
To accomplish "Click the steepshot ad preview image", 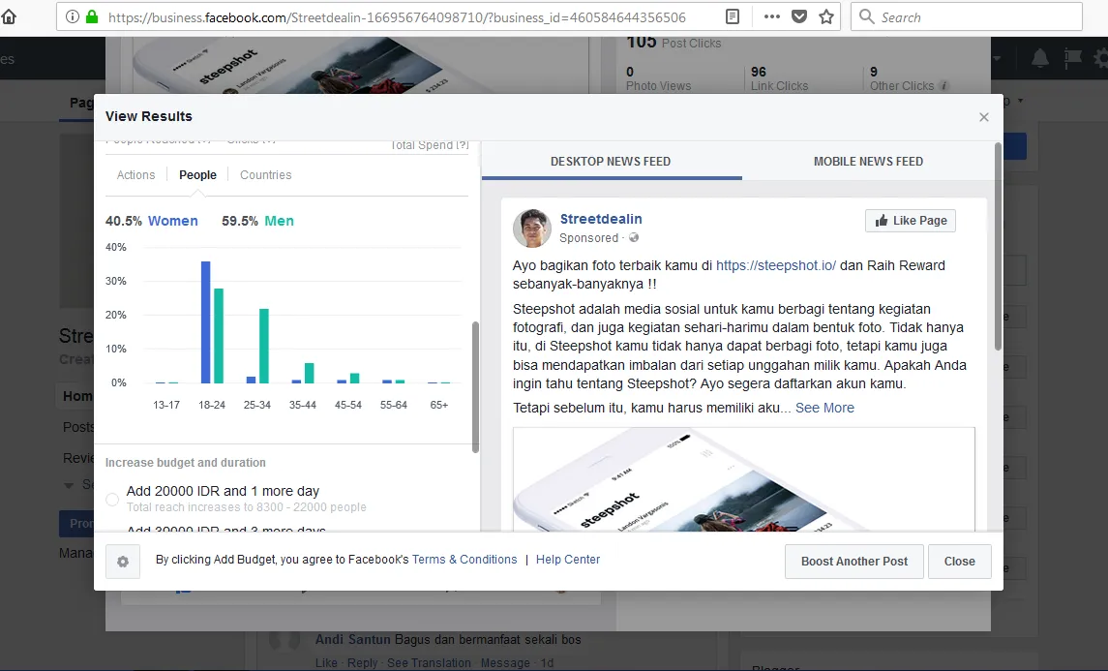I will pos(743,478).
